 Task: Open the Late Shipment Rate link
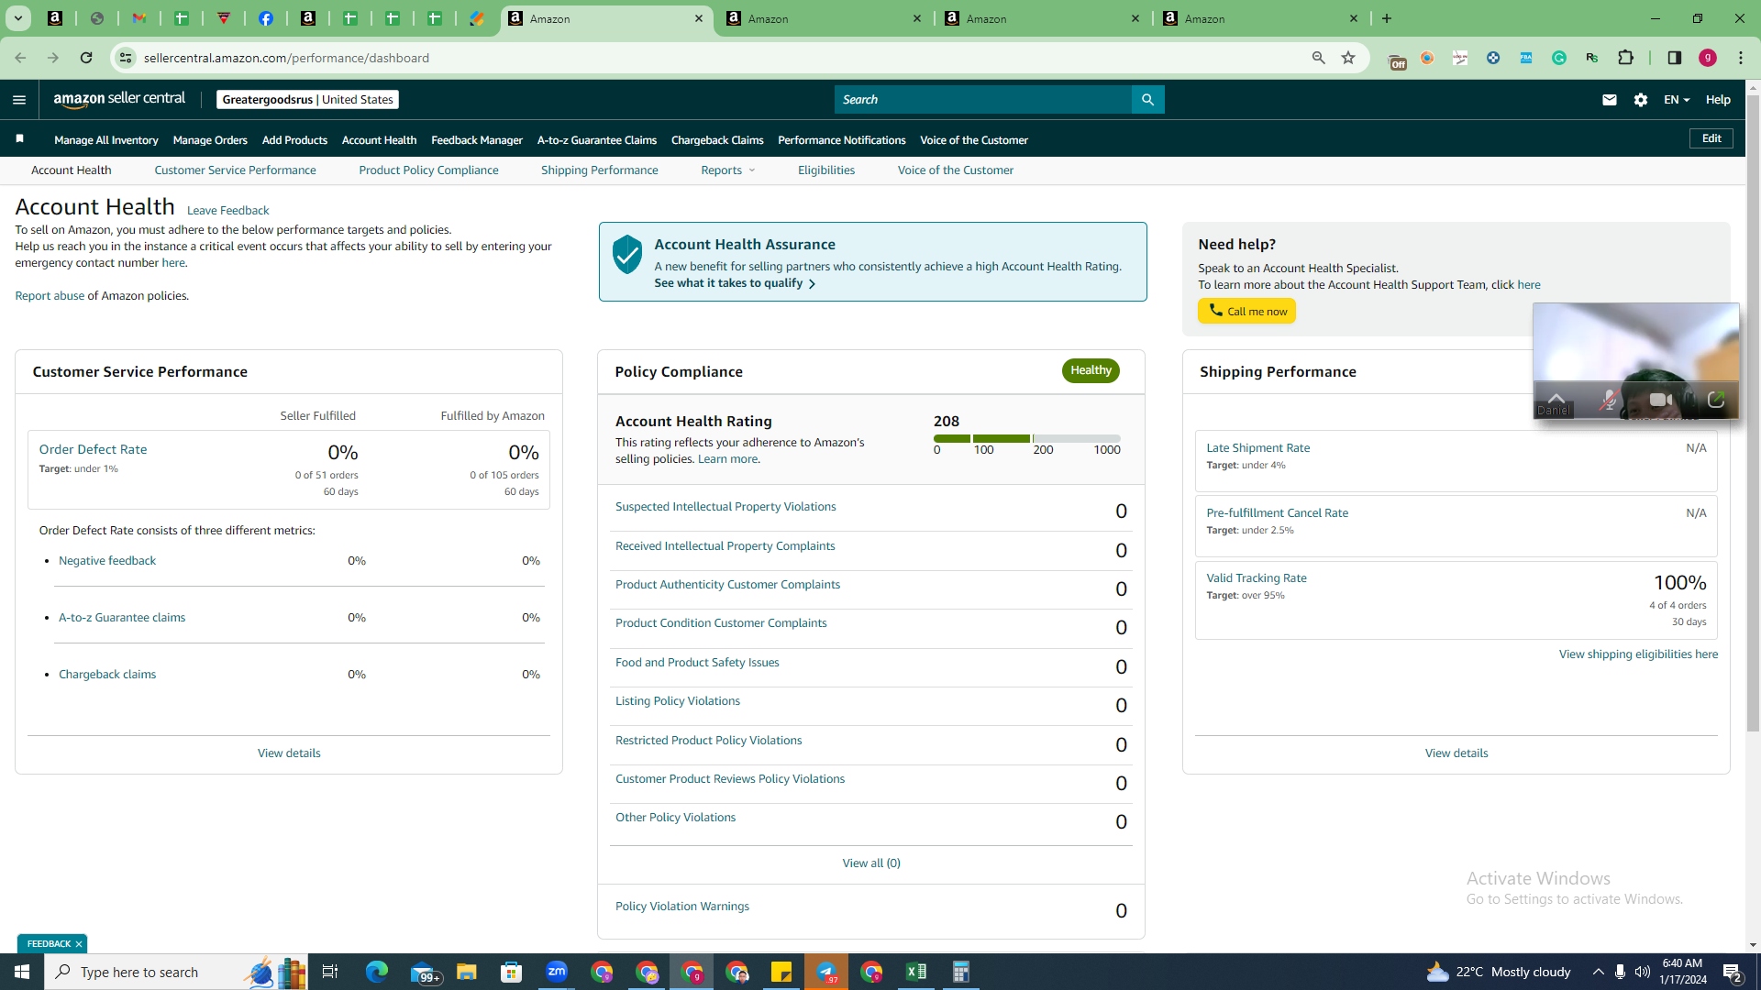tap(1257, 448)
